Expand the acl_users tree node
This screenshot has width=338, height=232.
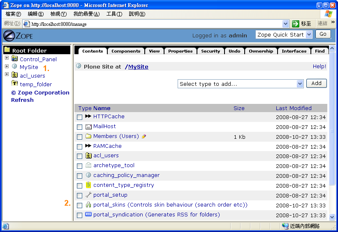coord(7,74)
